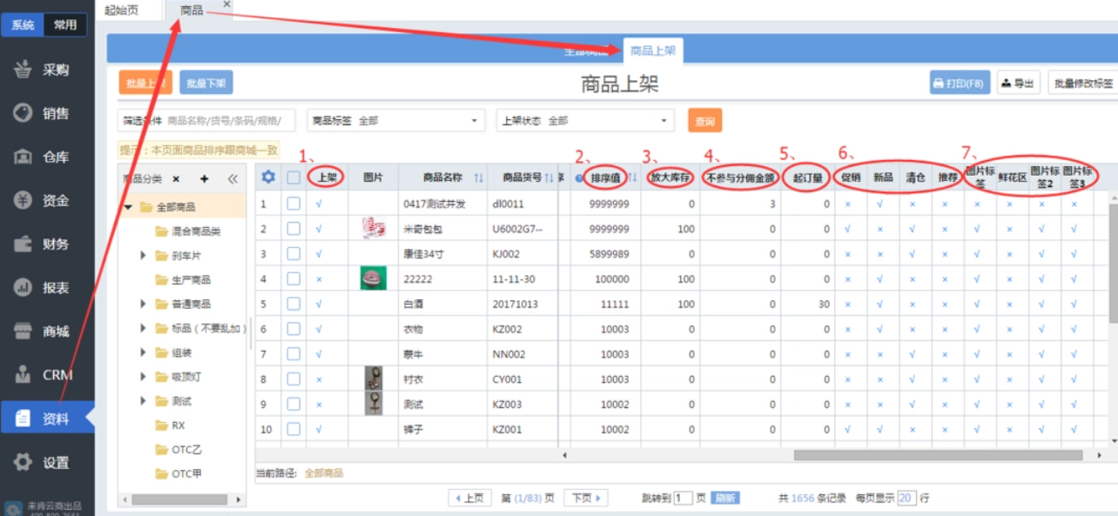The height and width of the screenshot is (516, 1118).
Task: Open the 上架状态 dropdown
Action: 585,121
